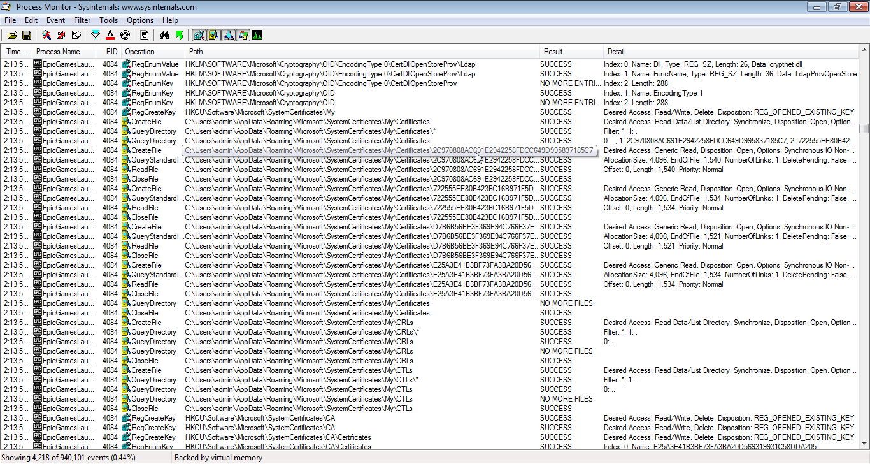Click status text 'Backed by virtual memory'

[218, 458]
